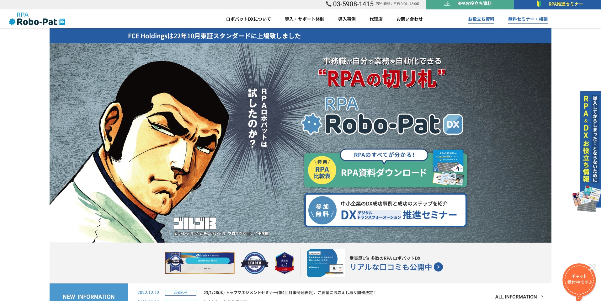Click the 満足度 No.1 shield badge

pos(284,263)
